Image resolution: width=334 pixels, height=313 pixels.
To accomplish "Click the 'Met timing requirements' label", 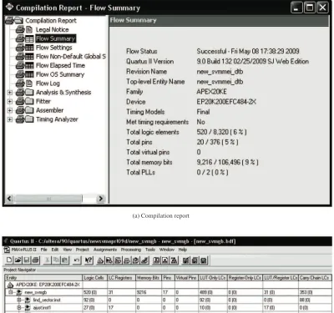I will tap(157, 122).
